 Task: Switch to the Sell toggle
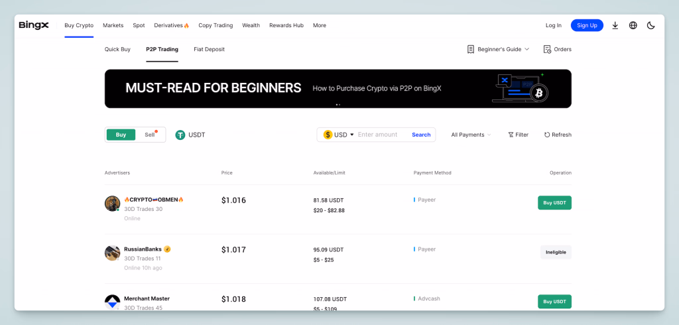pos(151,135)
